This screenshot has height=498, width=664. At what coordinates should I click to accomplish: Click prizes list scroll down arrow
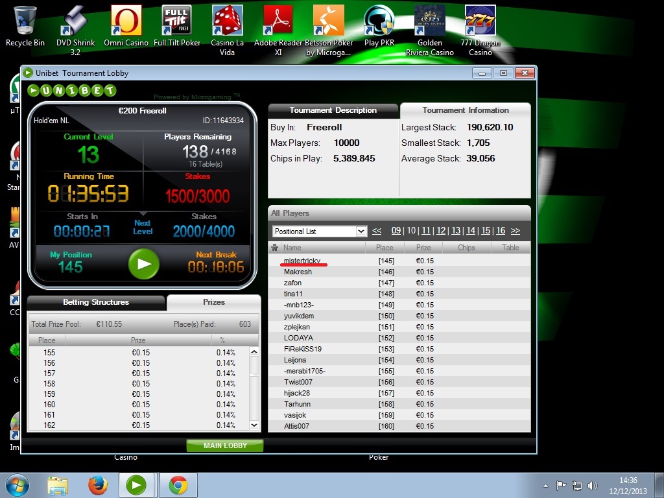point(254,425)
